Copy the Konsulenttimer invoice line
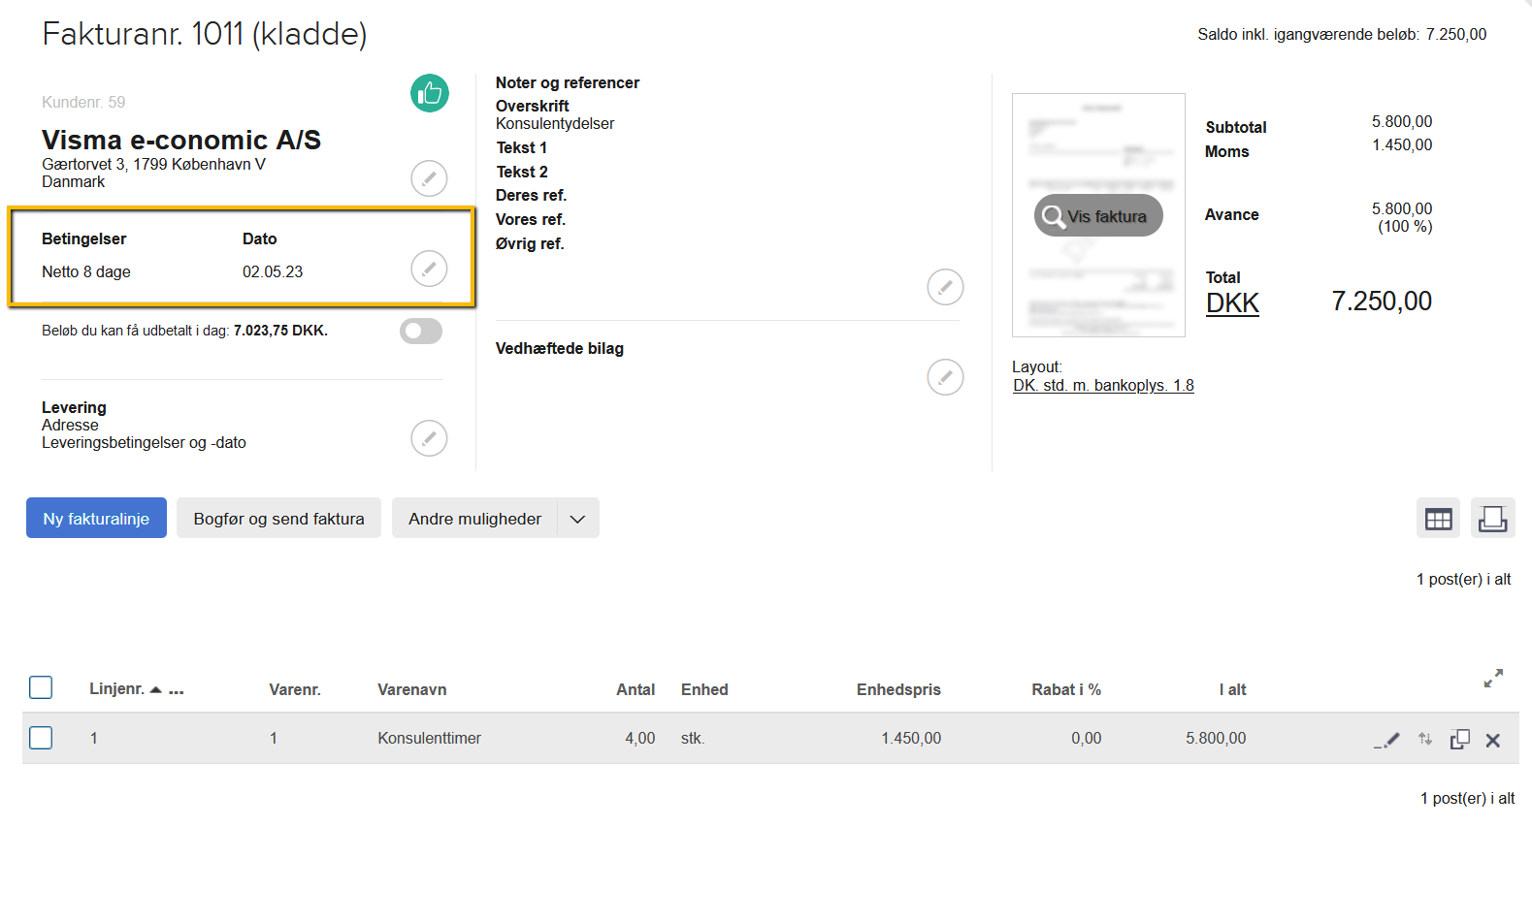The width and height of the screenshot is (1532, 921). (1459, 740)
